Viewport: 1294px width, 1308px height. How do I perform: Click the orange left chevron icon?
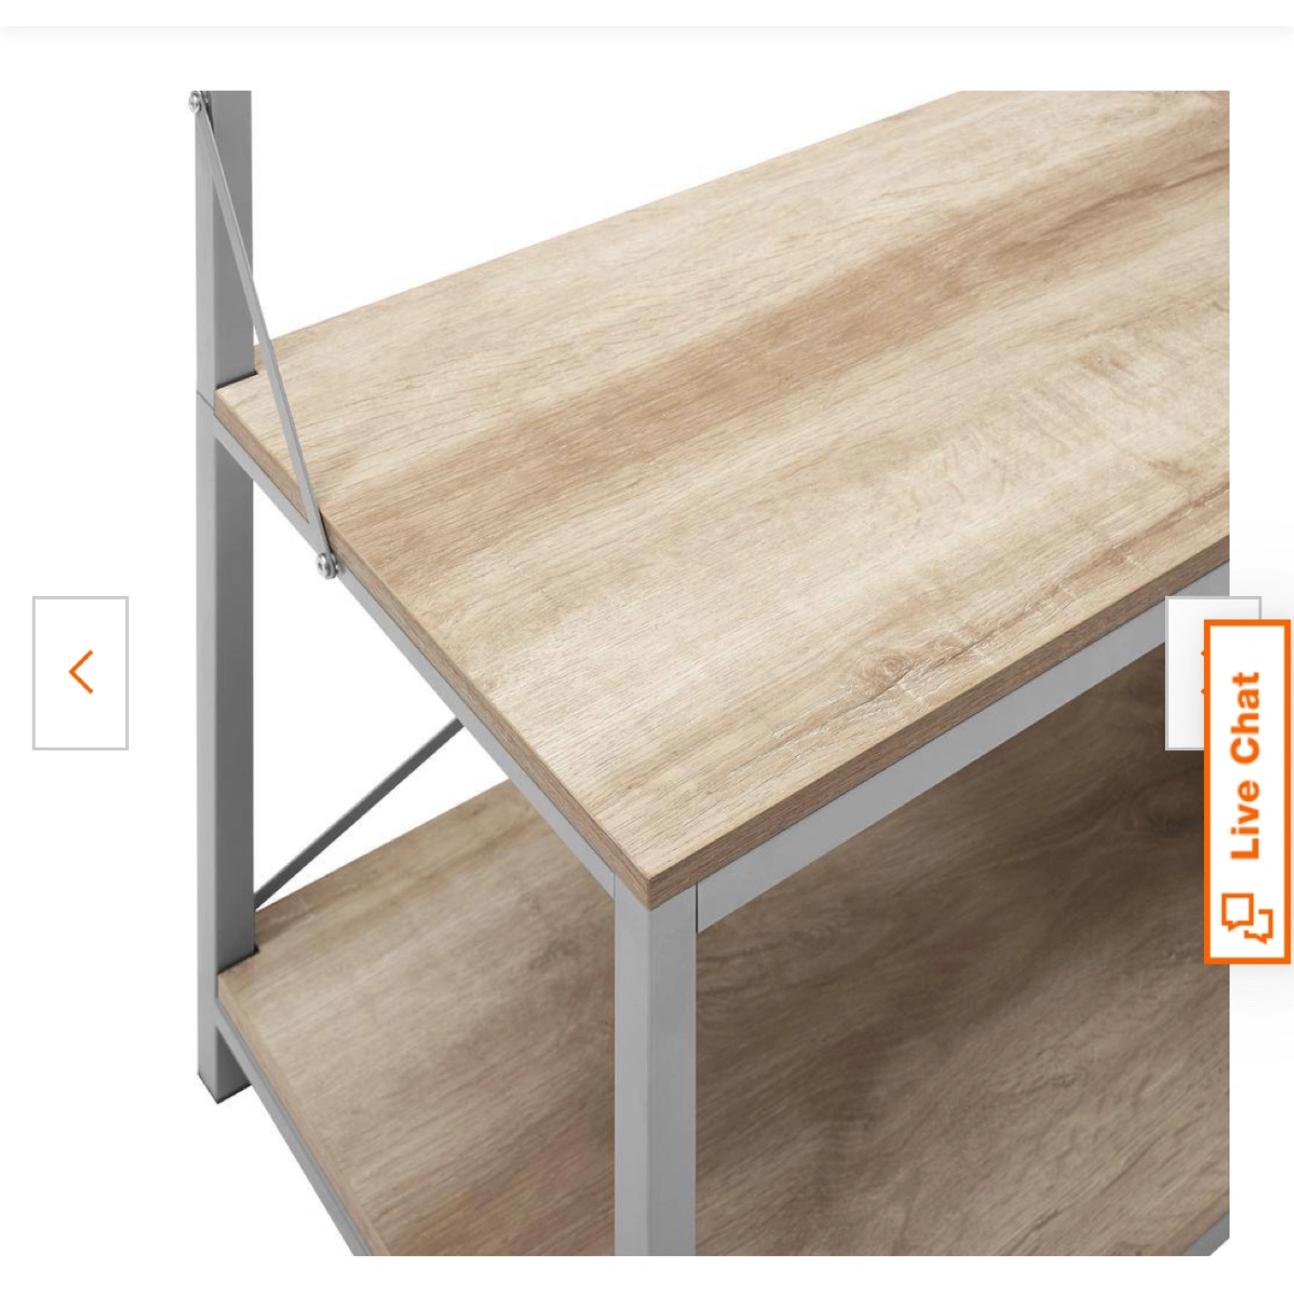(x=81, y=672)
